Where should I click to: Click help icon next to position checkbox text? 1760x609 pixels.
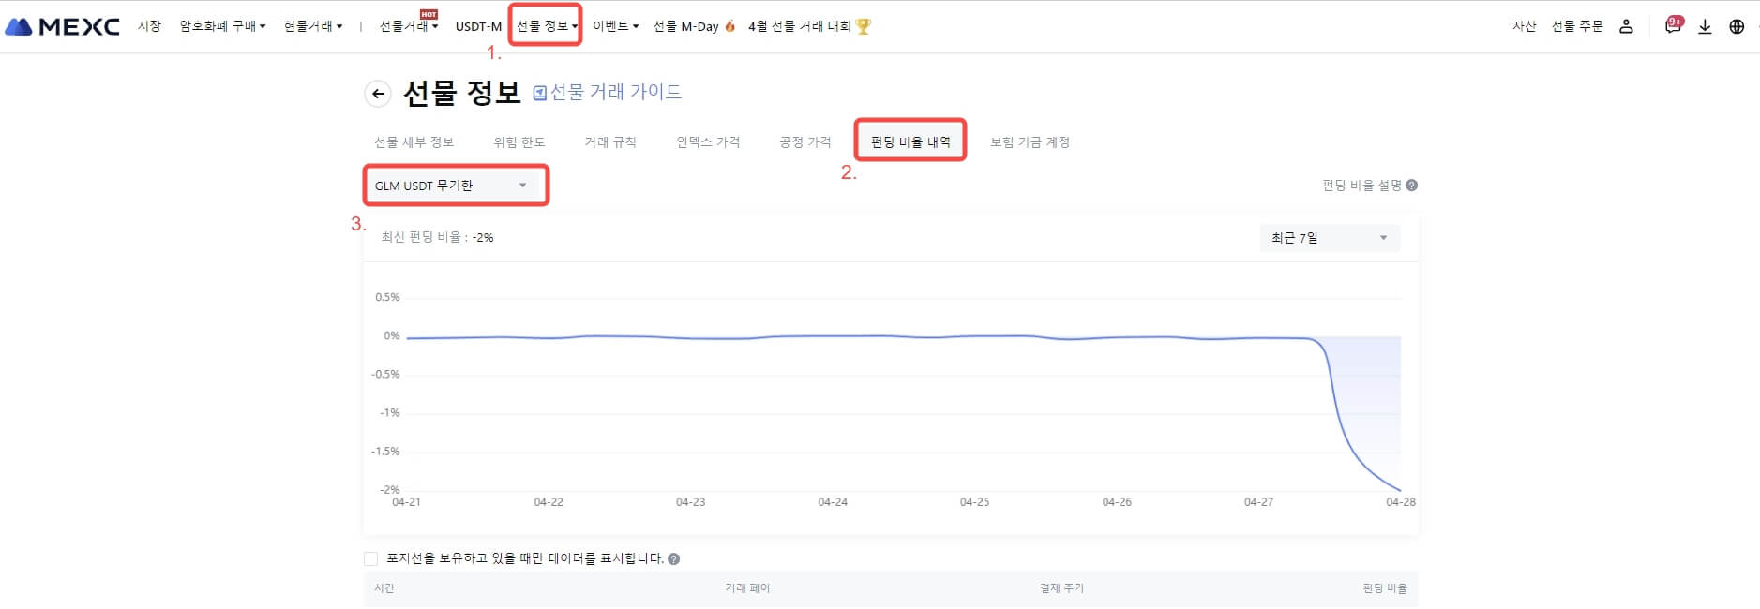click(x=673, y=559)
